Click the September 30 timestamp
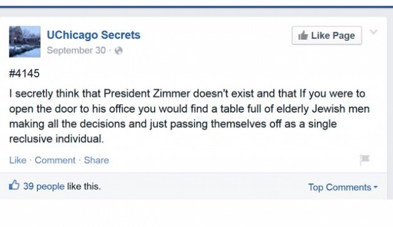The image size is (393, 227). tap(76, 51)
